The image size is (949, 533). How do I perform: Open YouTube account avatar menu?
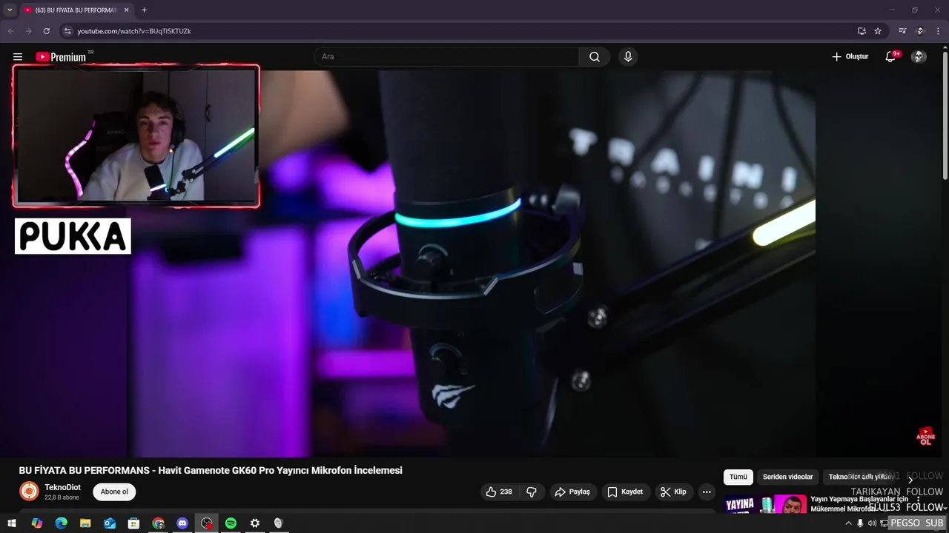pyautogui.click(x=919, y=57)
